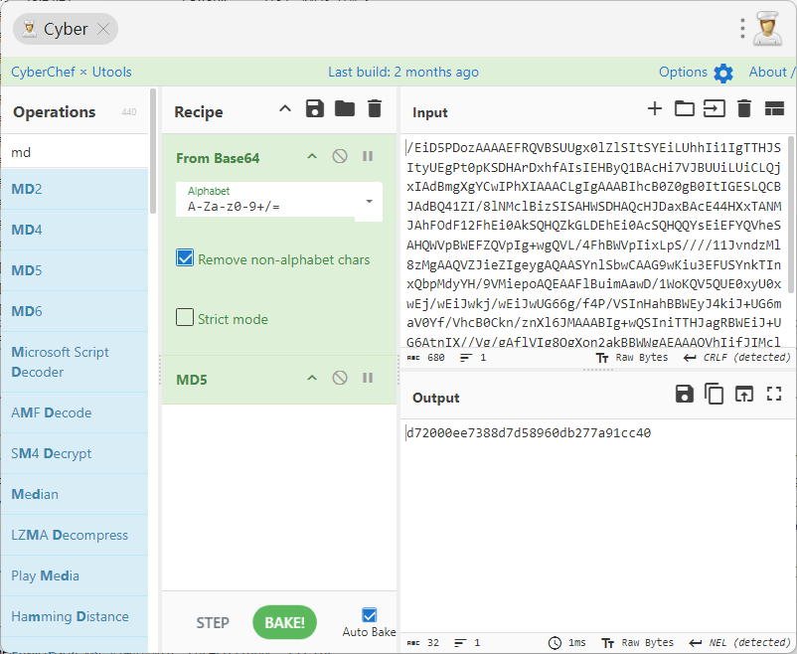Change output NEL line ending
797x654 pixels.
coord(739,643)
